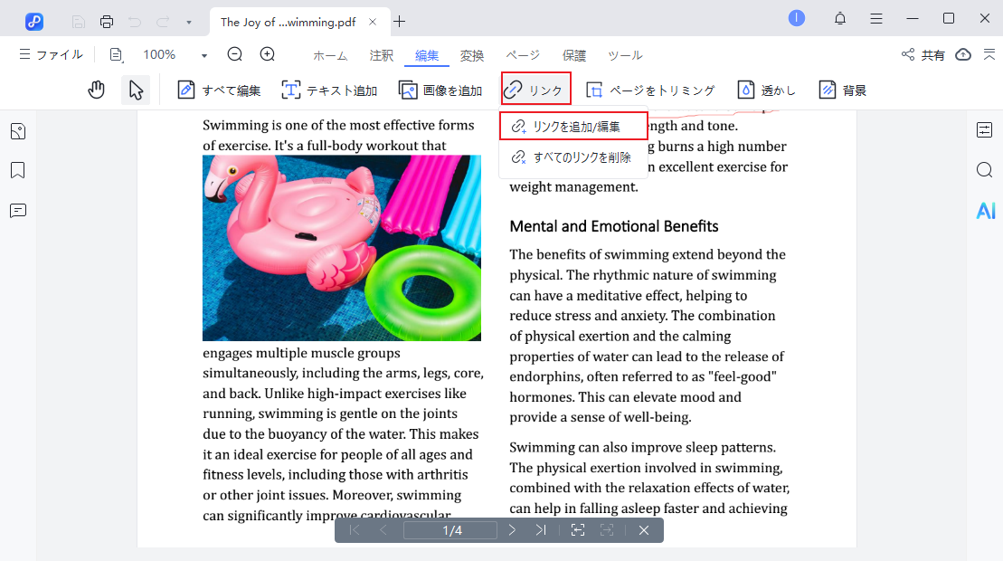Switch to the 保護 tab
Viewport: 1003px width, 561px height.
(573, 56)
